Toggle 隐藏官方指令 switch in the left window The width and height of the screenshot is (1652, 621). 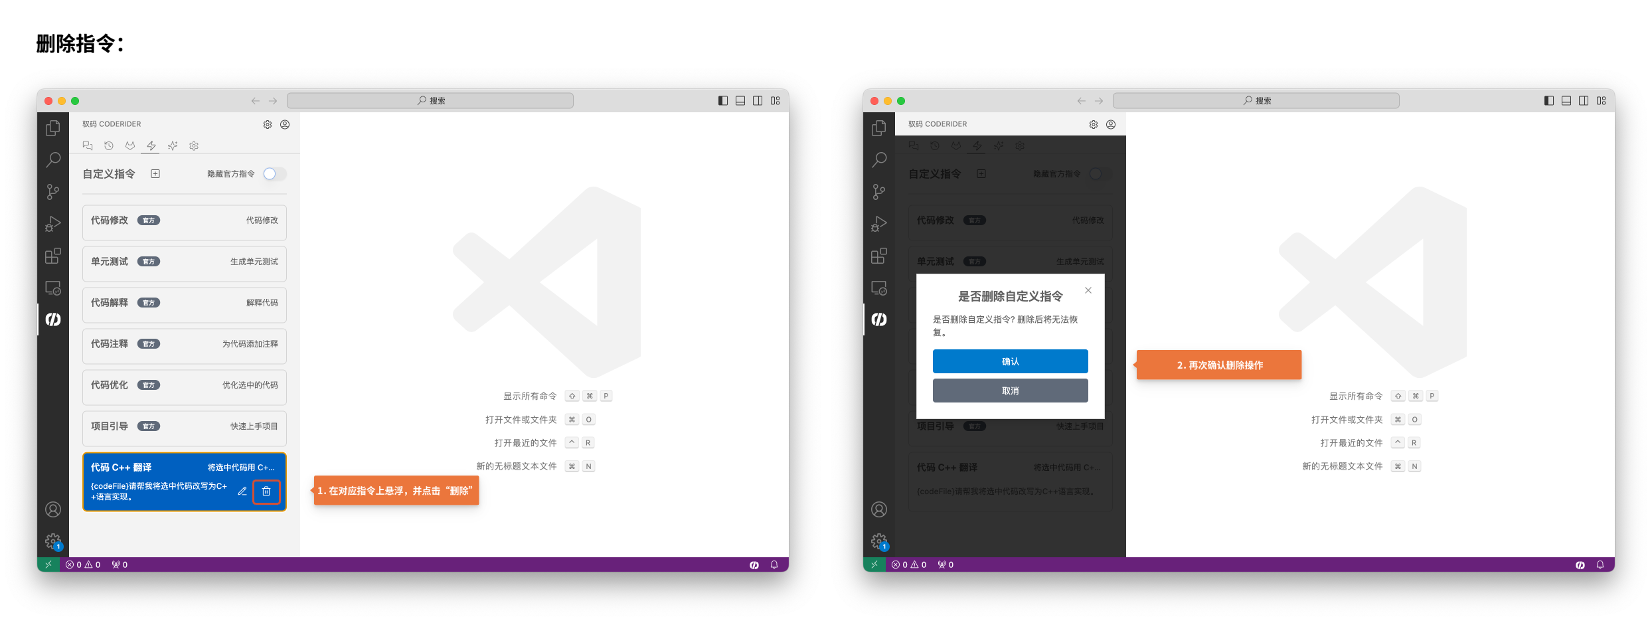[x=274, y=174]
